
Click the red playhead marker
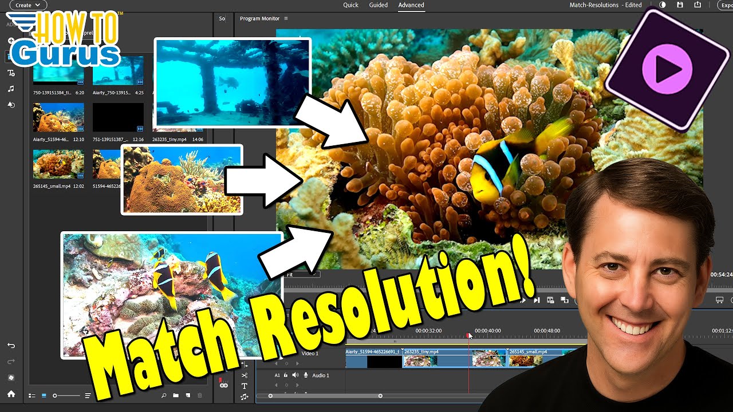(x=468, y=335)
